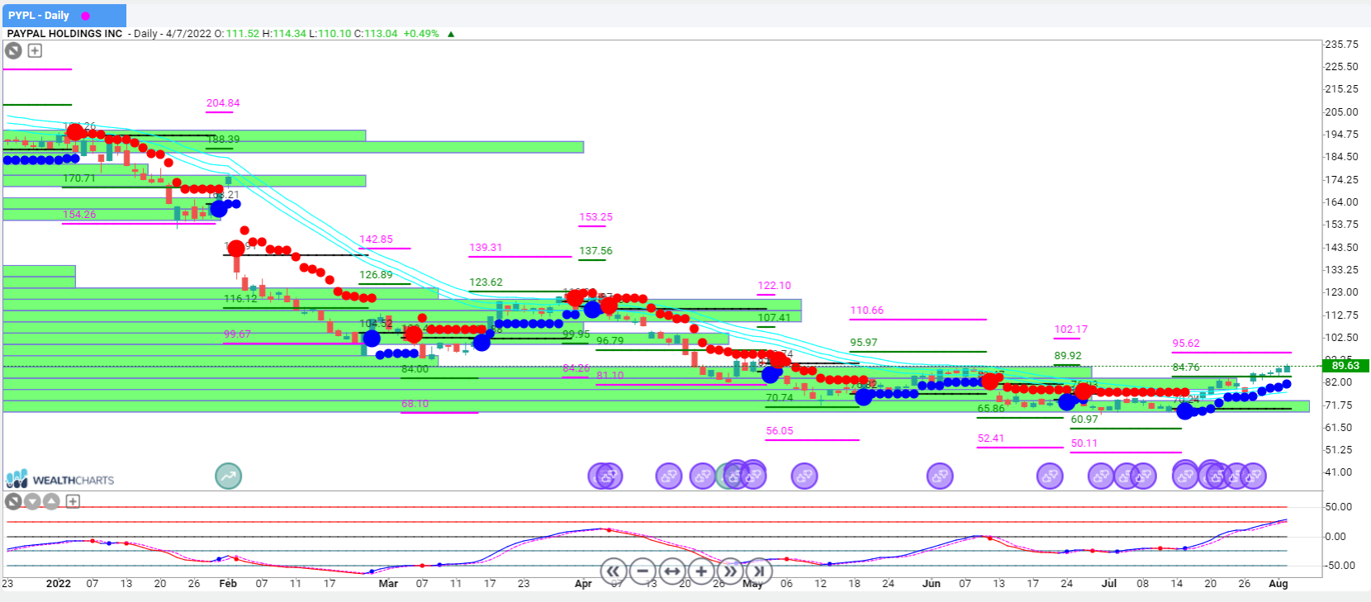This screenshot has width=1371, height=602.
Task: Click the 65.86 green level label
Action: pos(991,409)
